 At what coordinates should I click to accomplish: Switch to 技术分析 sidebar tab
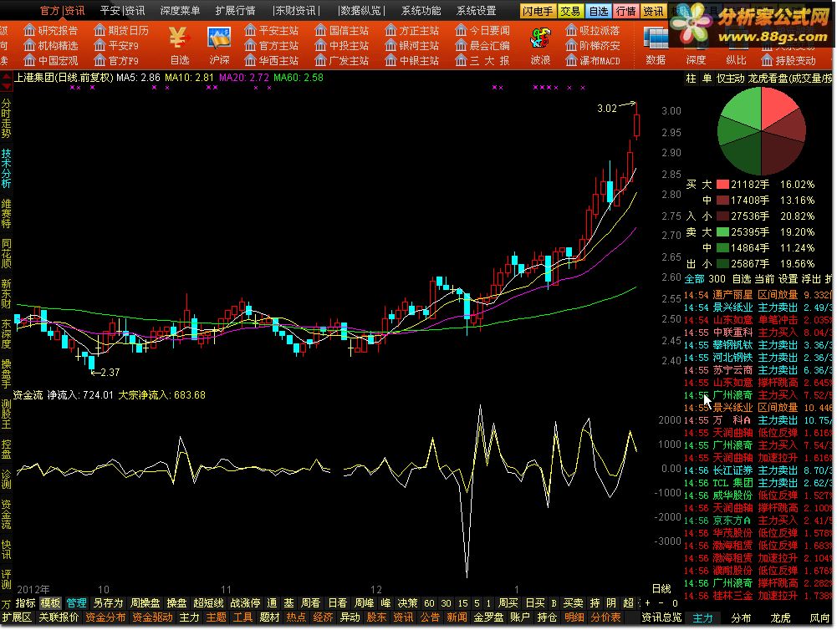[x=6, y=168]
